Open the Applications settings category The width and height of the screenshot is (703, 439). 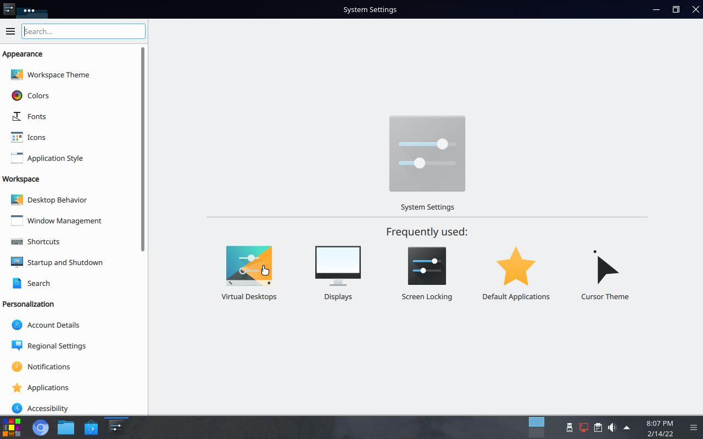[x=74, y=387]
